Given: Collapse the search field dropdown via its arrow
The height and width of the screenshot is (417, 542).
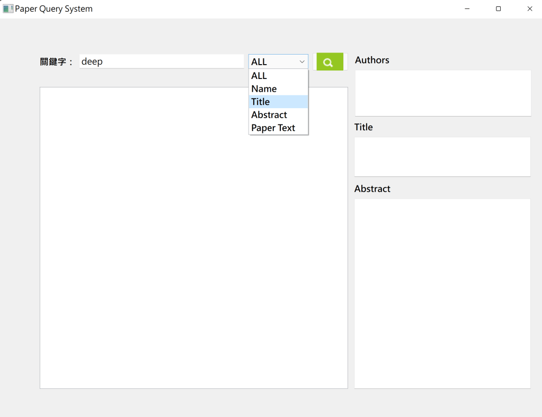Looking at the screenshot, I should [302, 62].
